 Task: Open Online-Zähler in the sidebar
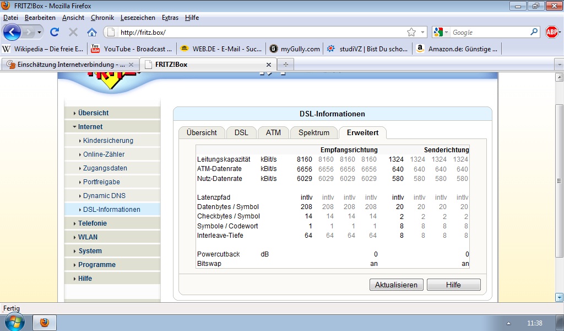click(112, 154)
